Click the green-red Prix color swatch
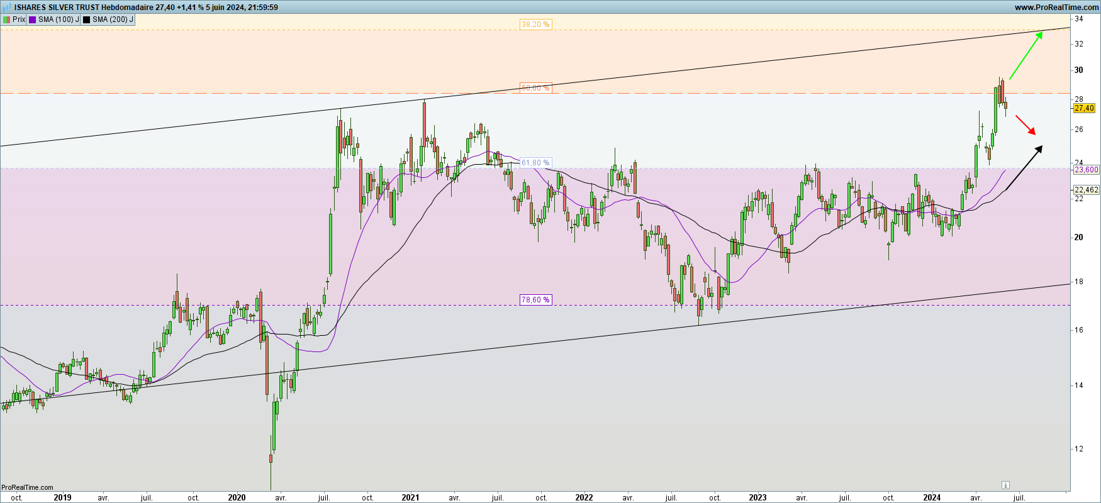Screen dimensions: 1101x503 [6, 19]
